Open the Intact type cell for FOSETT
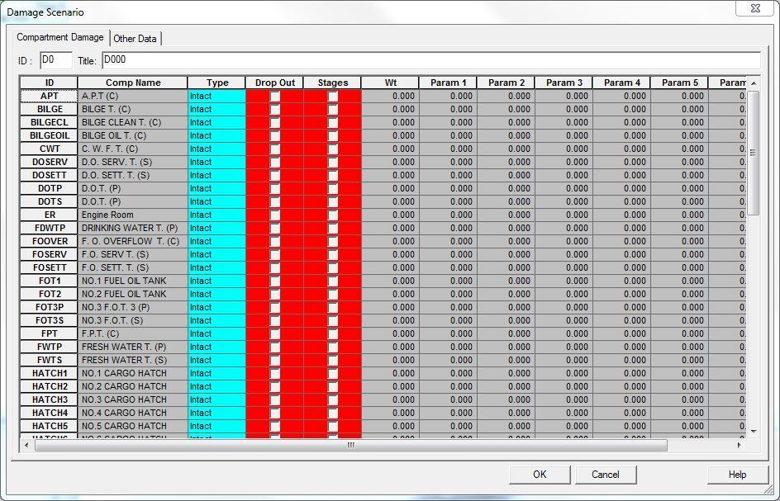This screenshot has width=780, height=501. (x=216, y=267)
